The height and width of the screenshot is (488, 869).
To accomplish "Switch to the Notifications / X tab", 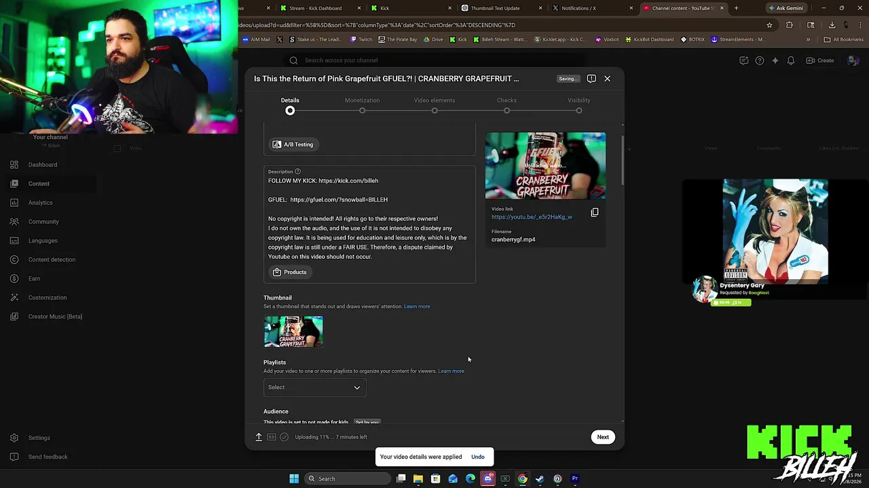I will 592,8.
